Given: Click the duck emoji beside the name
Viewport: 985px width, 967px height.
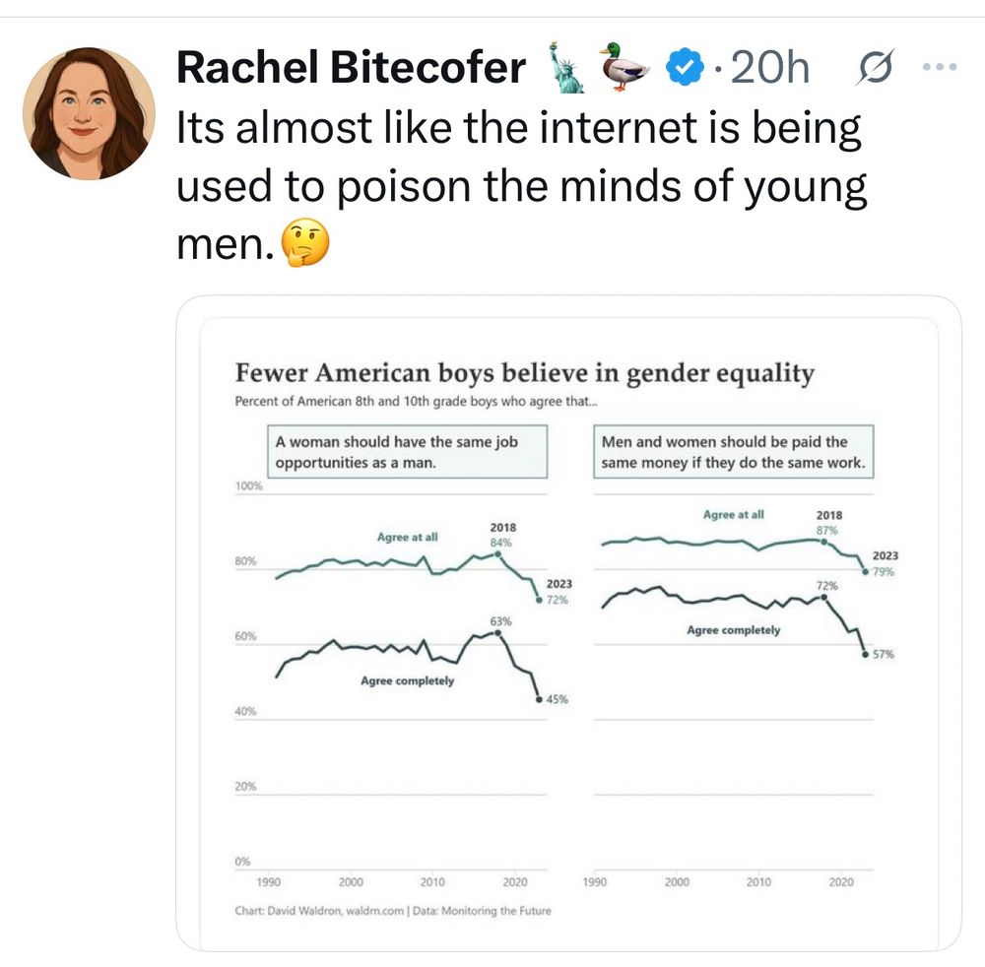Looking at the screenshot, I should click(x=624, y=67).
